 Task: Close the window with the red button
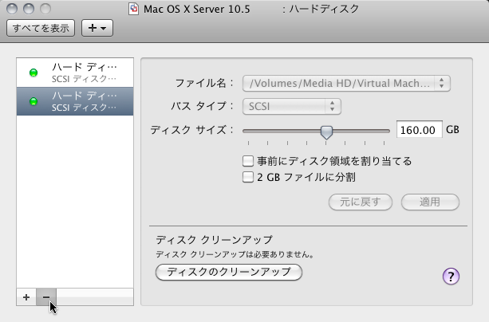tap(14, 10)
